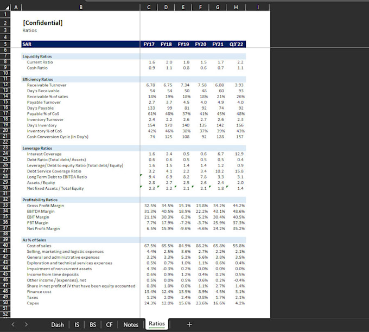Image resolution: width=369 pixels, height=332 pixels.
Task: Open the BS sheet tab
Action: pos(93,325)
